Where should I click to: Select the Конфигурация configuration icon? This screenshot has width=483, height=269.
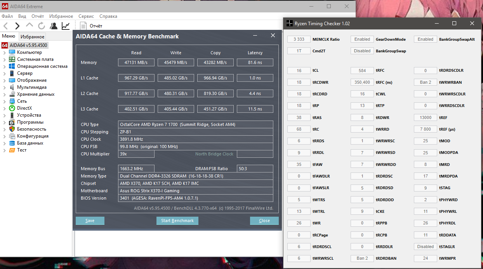point(12,136)
